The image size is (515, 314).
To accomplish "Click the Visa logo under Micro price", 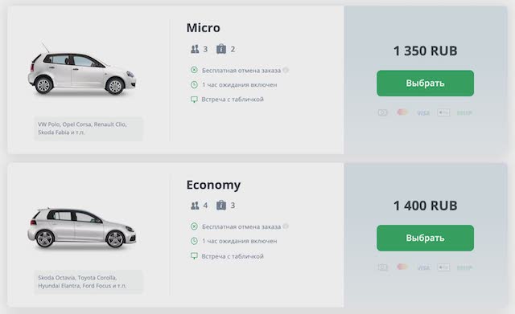I will coord(423,112).
